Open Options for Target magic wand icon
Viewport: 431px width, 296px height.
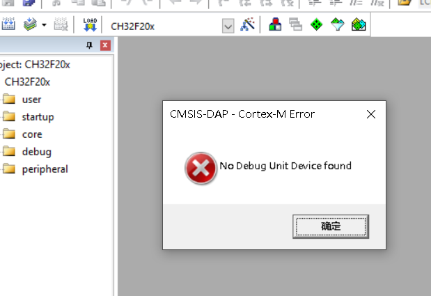(247, 24)
